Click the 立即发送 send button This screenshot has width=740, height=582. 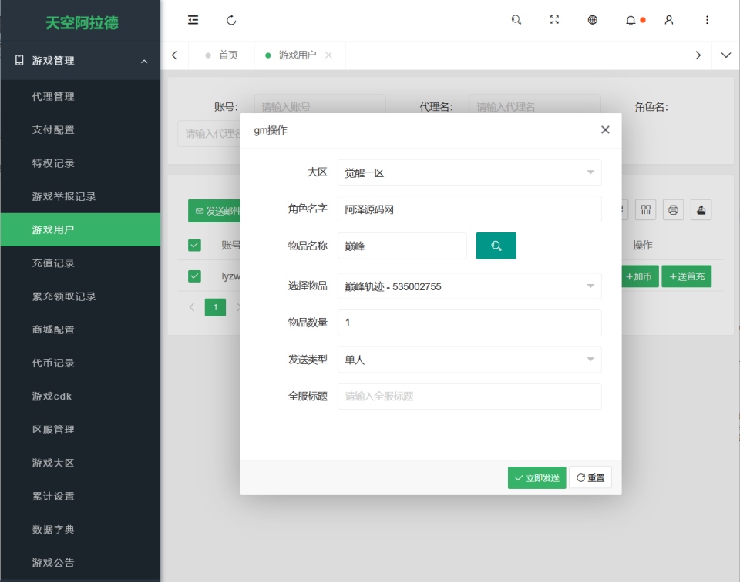536,477
